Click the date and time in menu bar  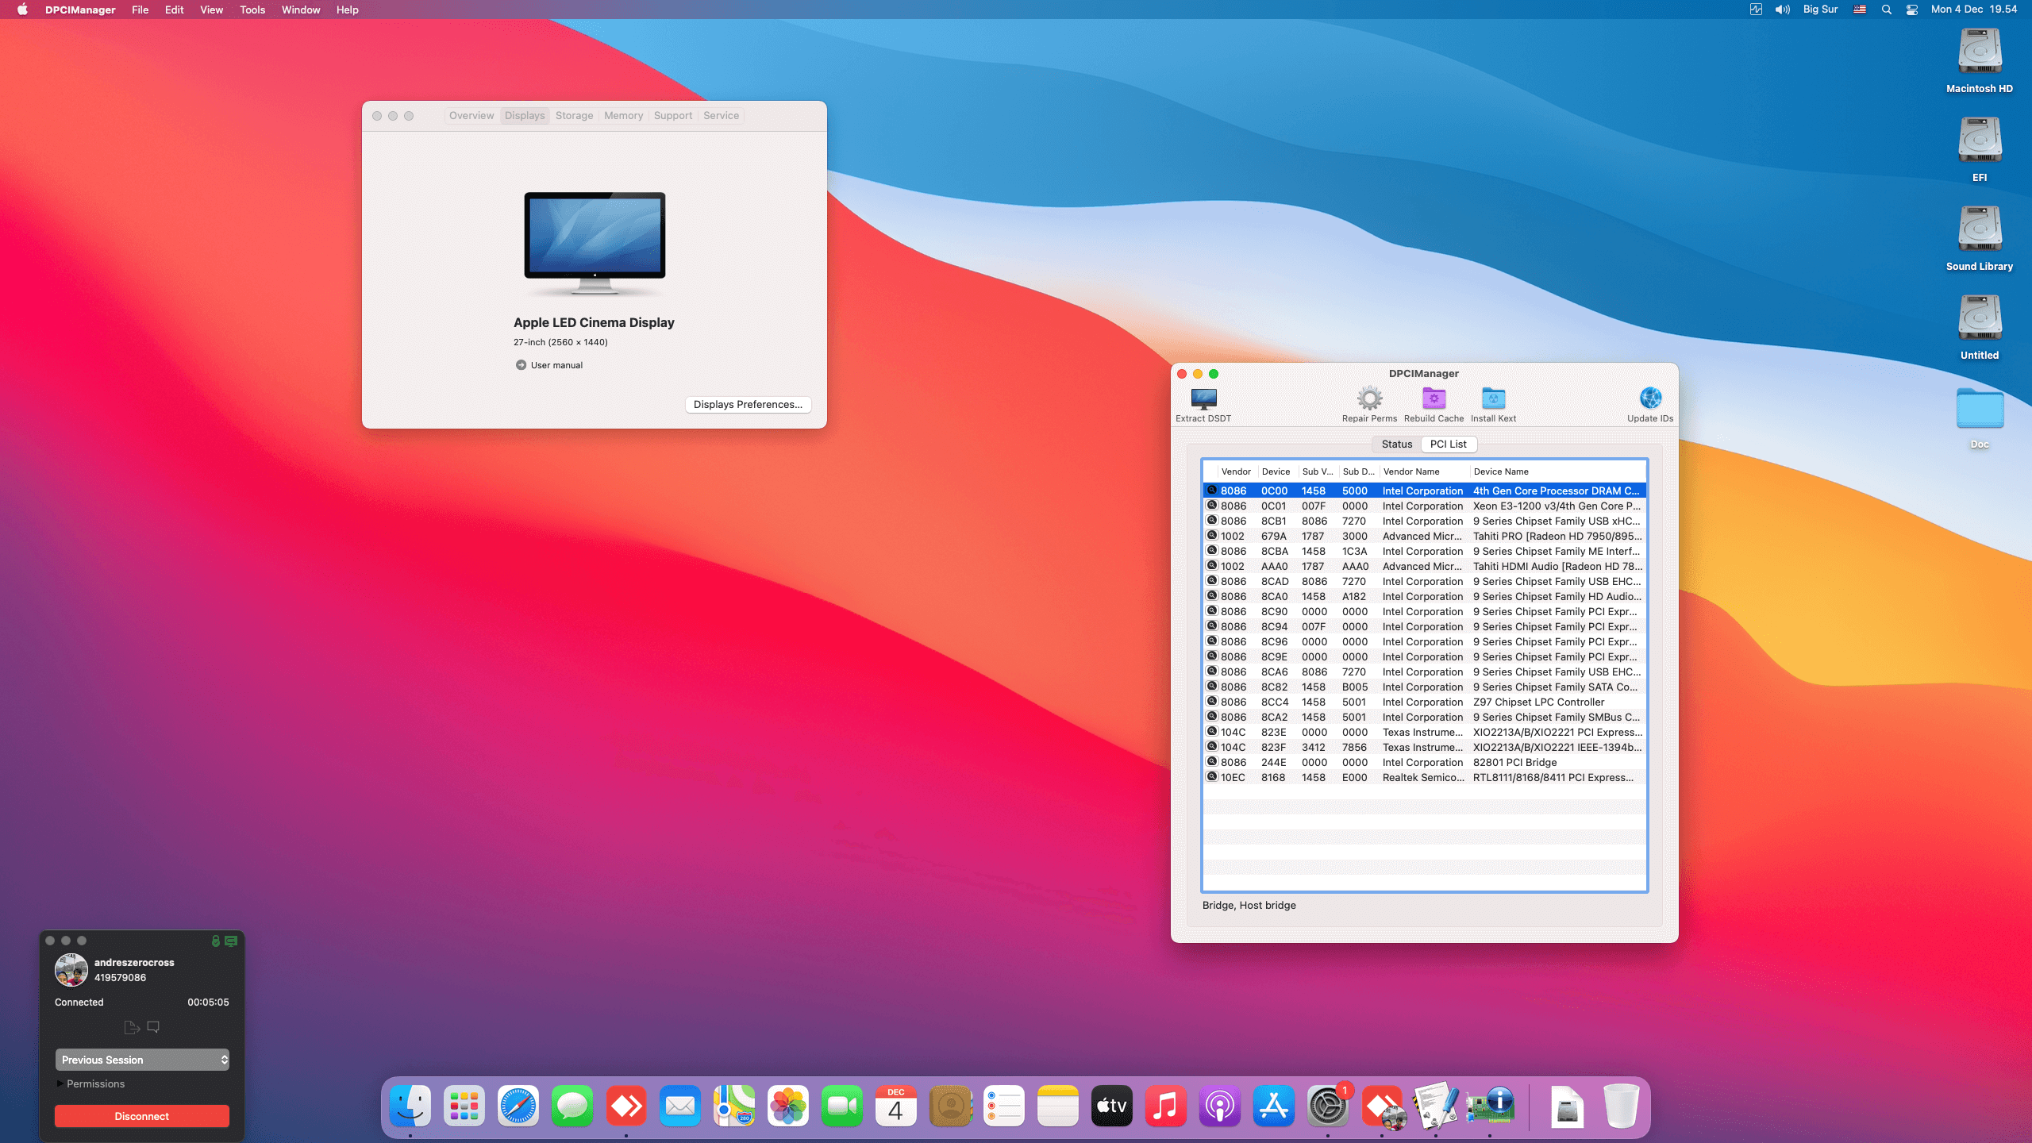tap(1973, 10)
